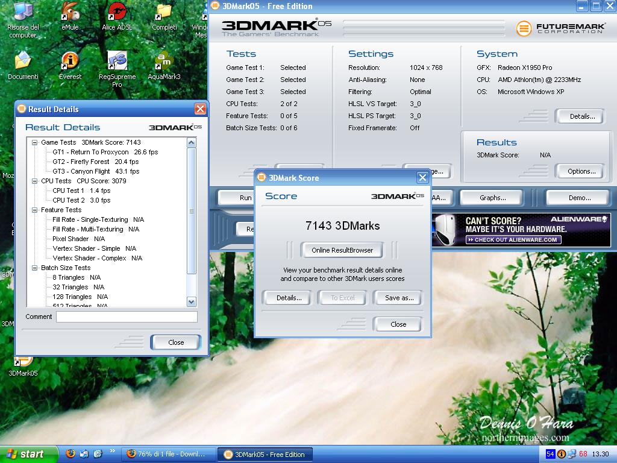Click the network connection tray icon
Screen dimensions: 617x463
[572, 454]
